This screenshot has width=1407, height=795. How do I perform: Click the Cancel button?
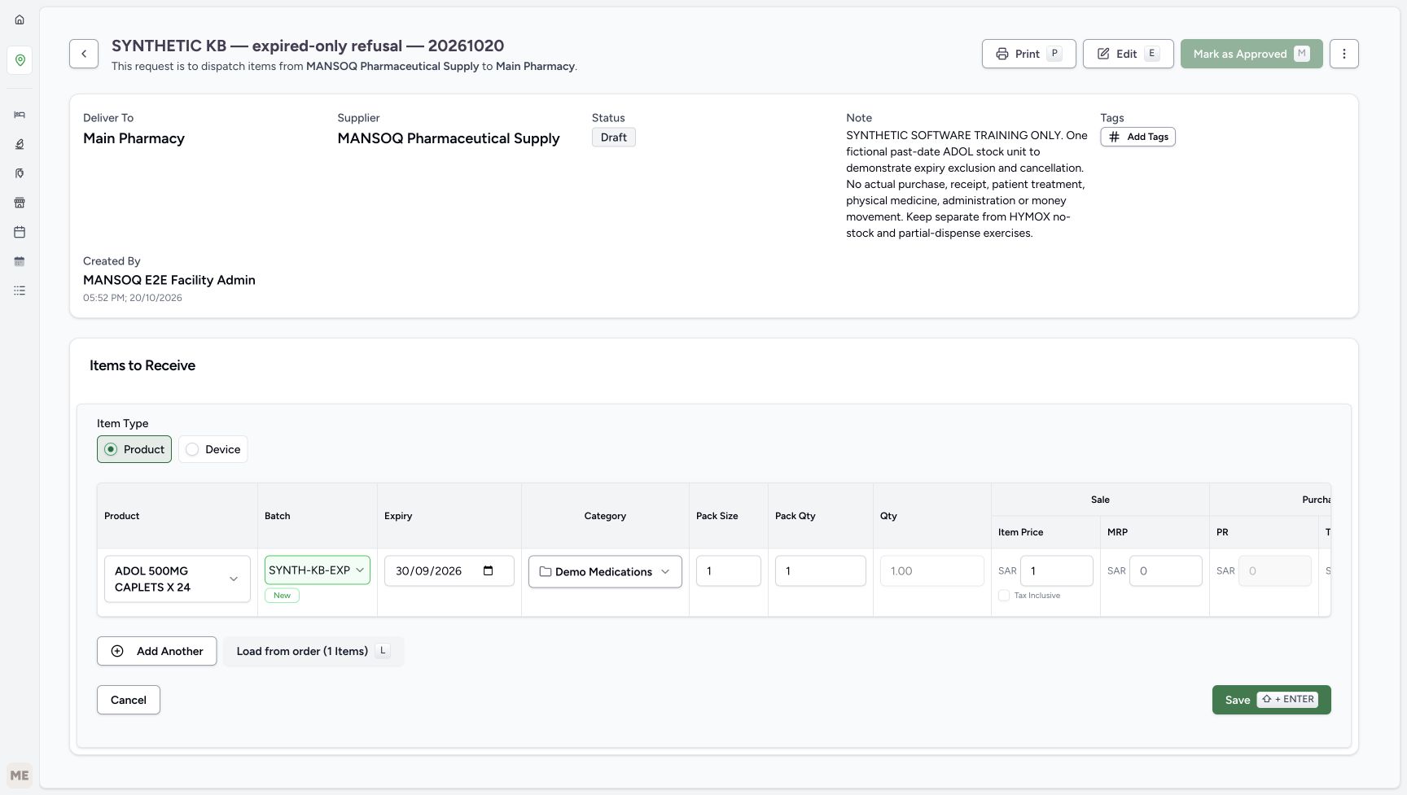[x=129, y=700]
